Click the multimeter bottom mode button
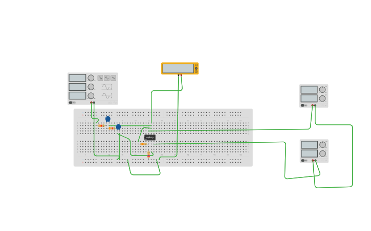Viewport: 371px width, 231px height. [196, 72]
